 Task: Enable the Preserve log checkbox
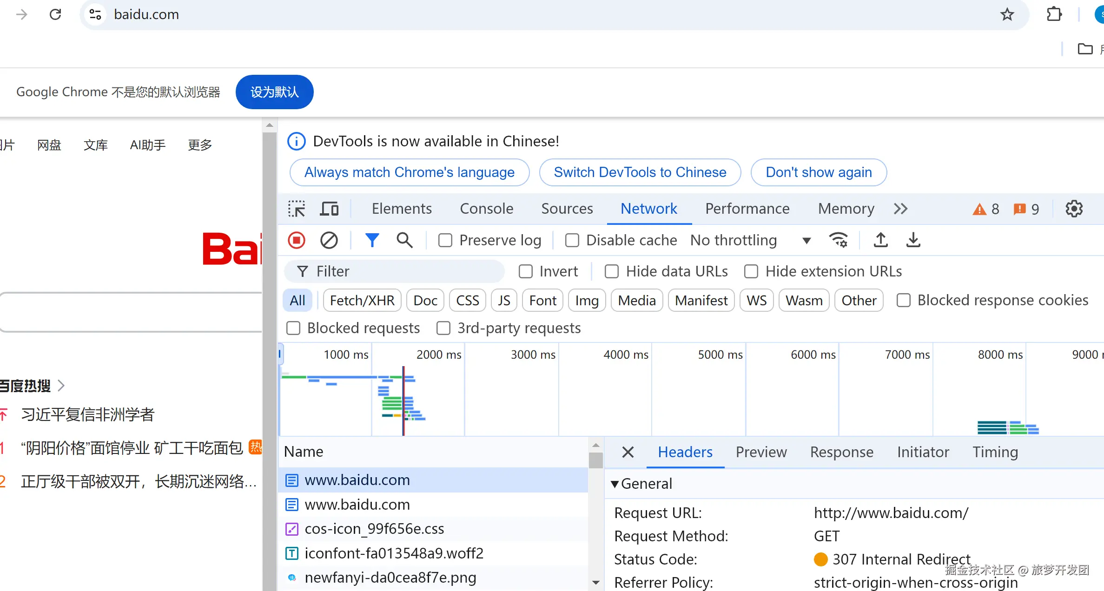pyautogui.click(x=445, y=240)
